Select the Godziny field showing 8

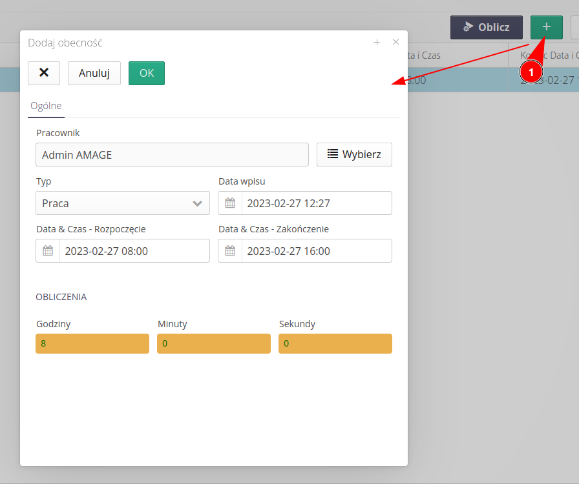pos(92,343)
